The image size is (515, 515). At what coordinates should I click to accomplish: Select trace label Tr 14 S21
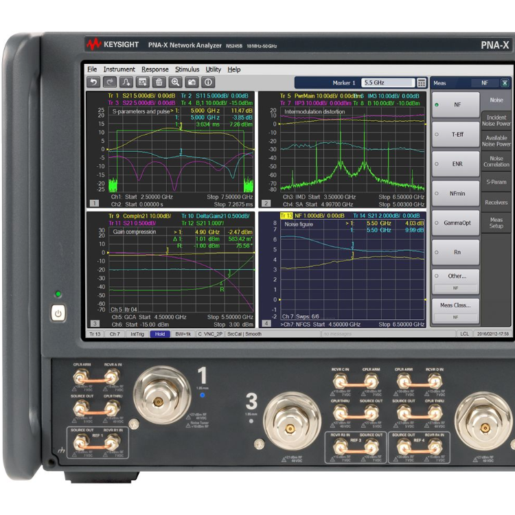387,216
